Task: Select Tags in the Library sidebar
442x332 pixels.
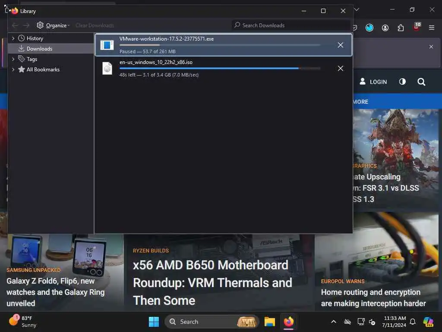Action: 32,59
